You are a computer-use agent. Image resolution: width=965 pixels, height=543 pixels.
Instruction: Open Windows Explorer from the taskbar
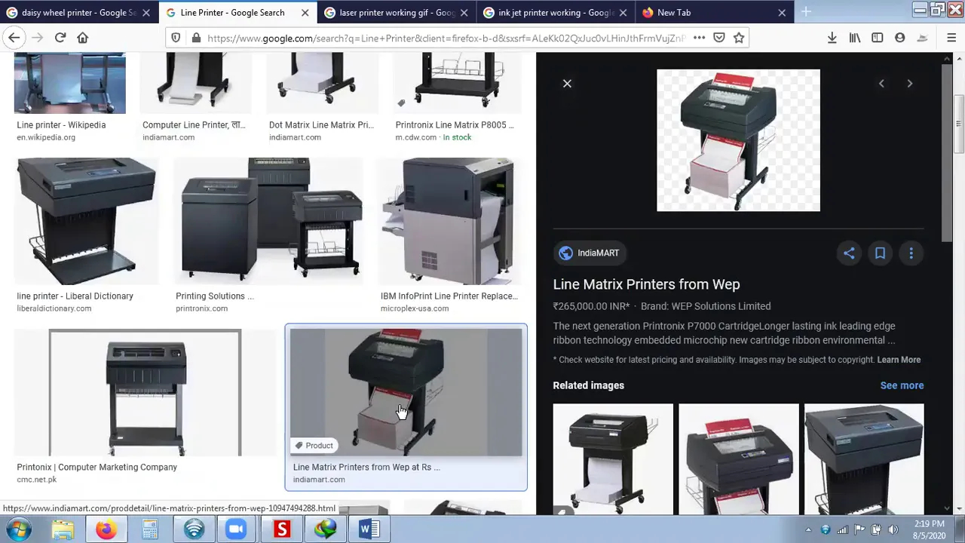click(63, 529)
